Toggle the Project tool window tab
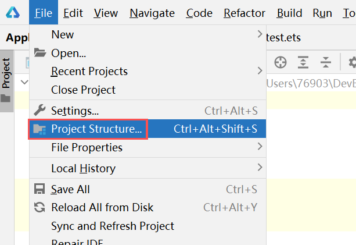Screen dimensions: 356x245 coord(7,81)
